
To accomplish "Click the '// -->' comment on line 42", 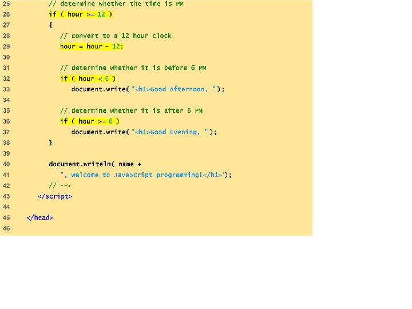I will tap(60, 186).
